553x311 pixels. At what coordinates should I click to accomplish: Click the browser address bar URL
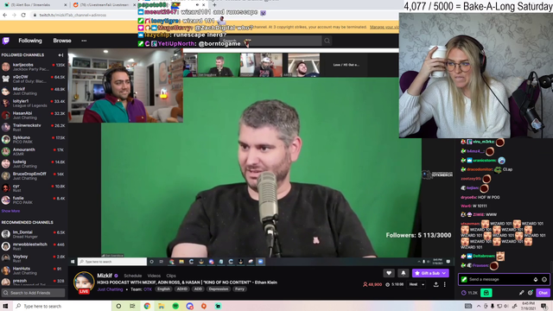click(x=73, y=16)
